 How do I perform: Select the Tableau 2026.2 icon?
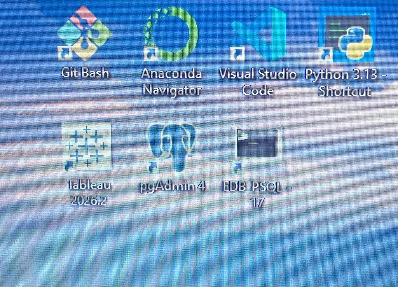pyautogui.click(x=87, y=147)
